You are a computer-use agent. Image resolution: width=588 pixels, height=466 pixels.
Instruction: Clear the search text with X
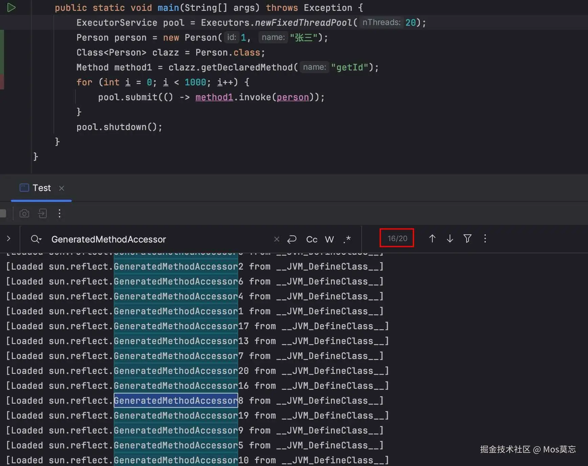(277, 239)
